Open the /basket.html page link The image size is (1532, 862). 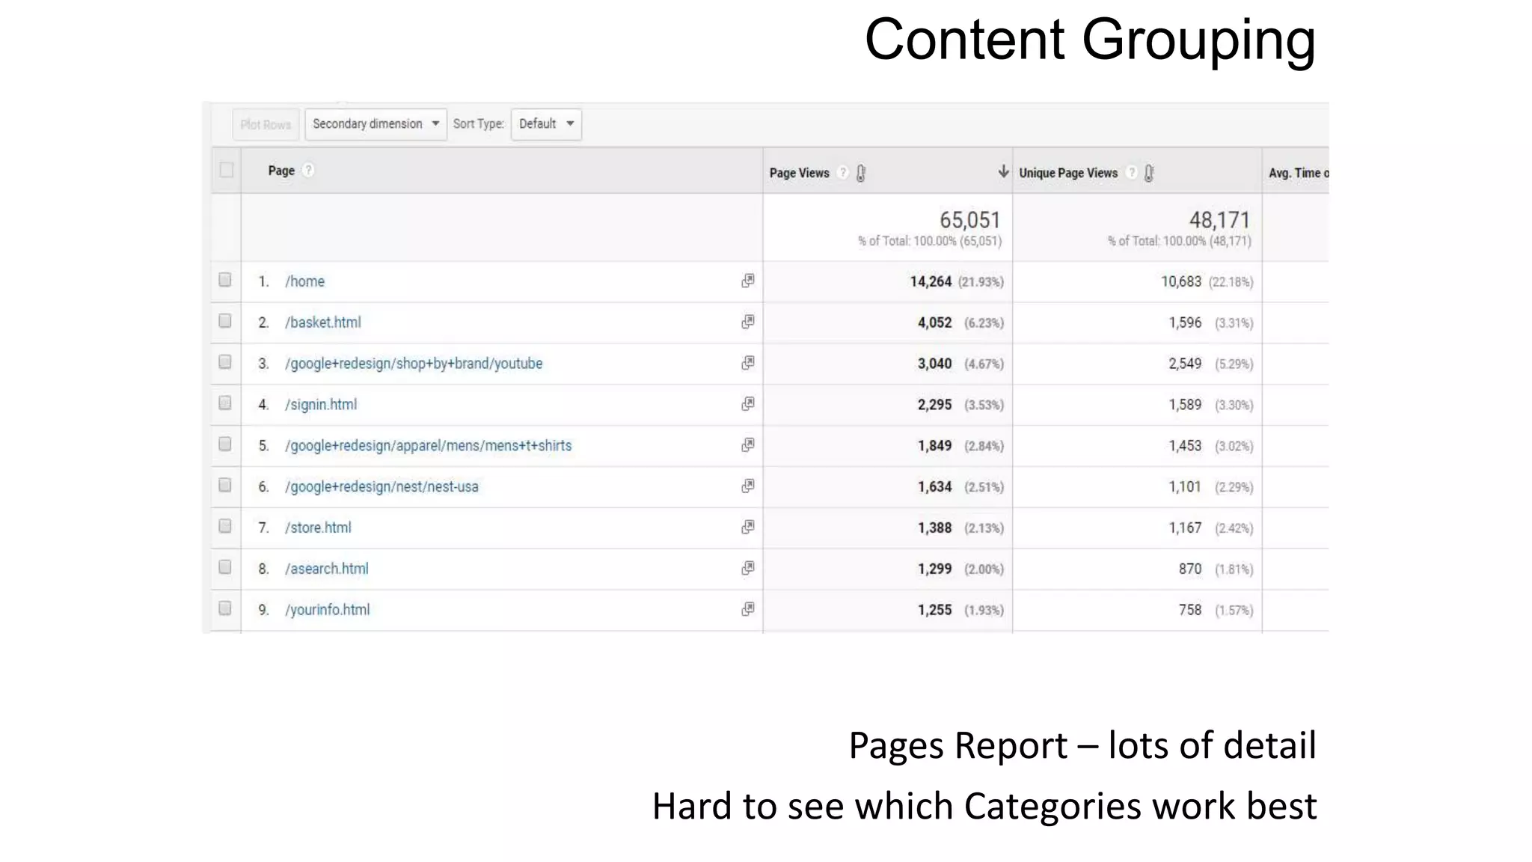click(x=322, y=323)
